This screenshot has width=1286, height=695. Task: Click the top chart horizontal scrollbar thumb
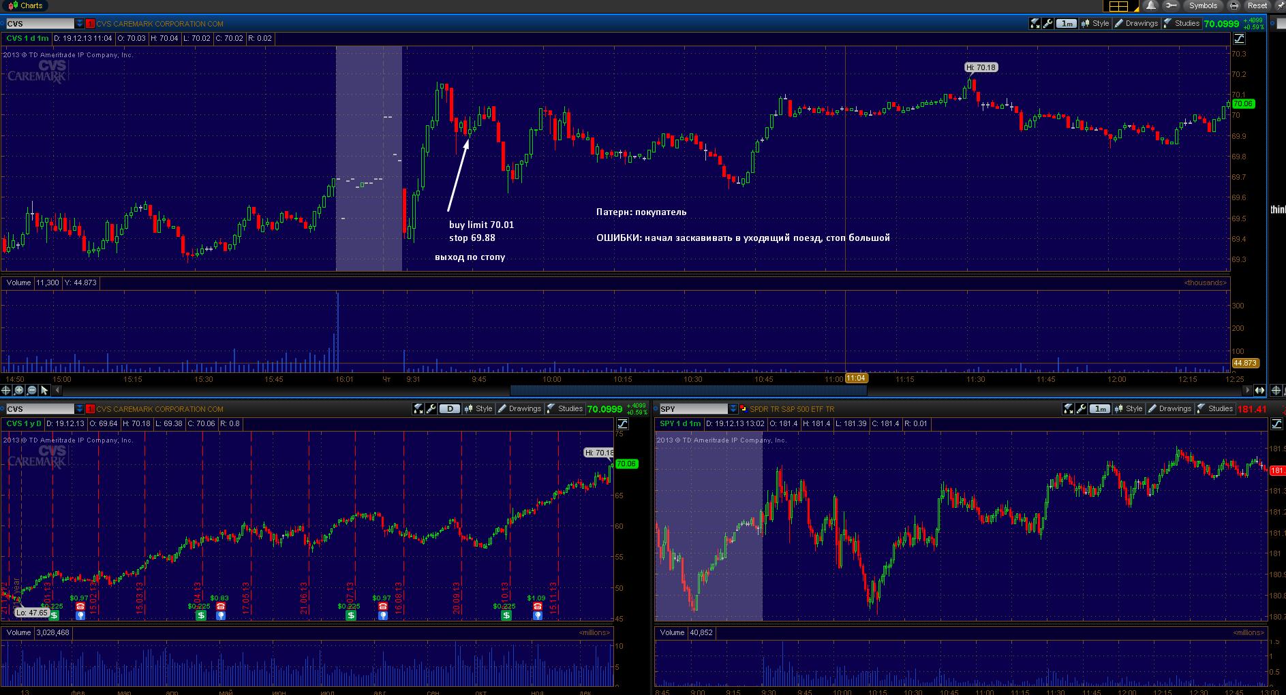[688, 390]
